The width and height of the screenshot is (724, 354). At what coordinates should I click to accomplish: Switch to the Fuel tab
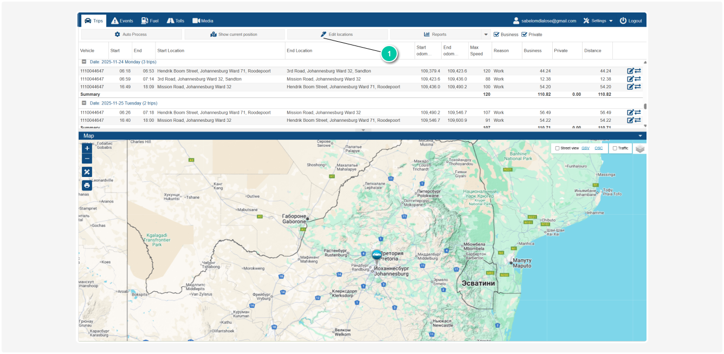[150, 21]
